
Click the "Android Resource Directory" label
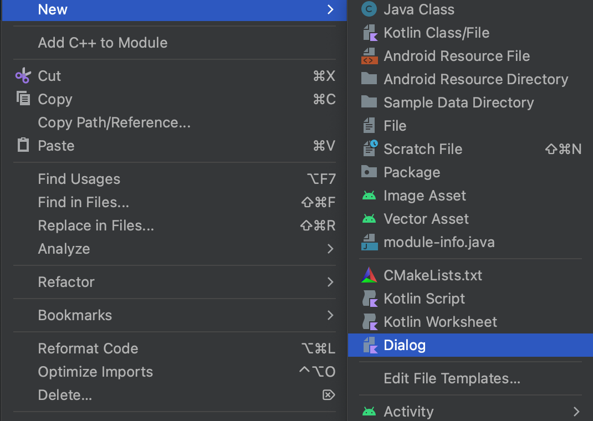476,79
